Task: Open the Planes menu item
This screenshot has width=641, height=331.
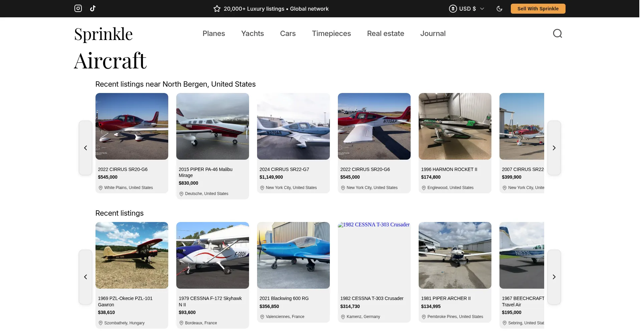Action: 214,33
